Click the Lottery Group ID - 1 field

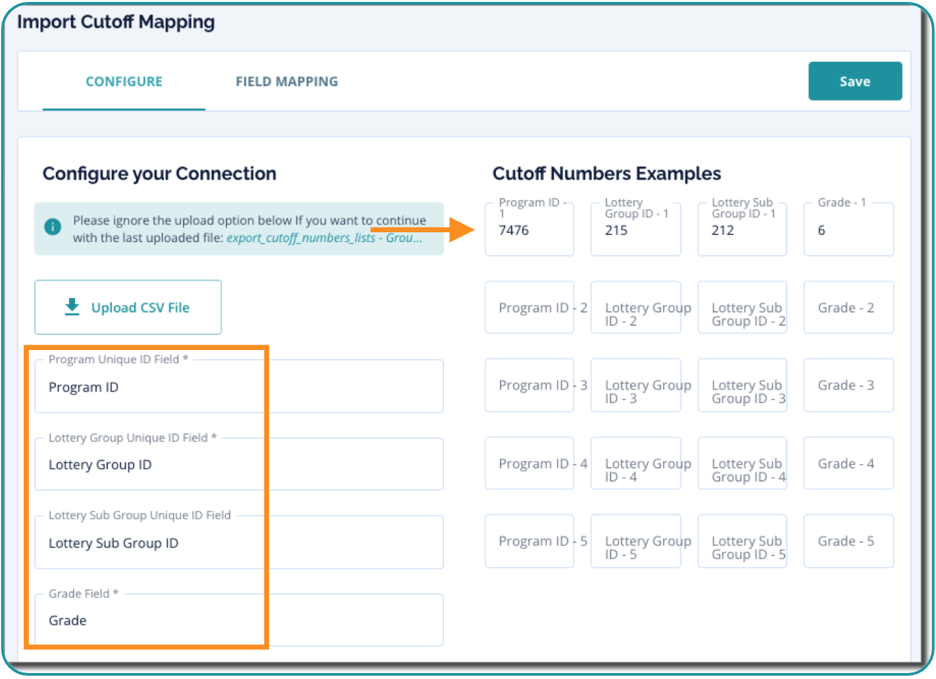[635, 231]
